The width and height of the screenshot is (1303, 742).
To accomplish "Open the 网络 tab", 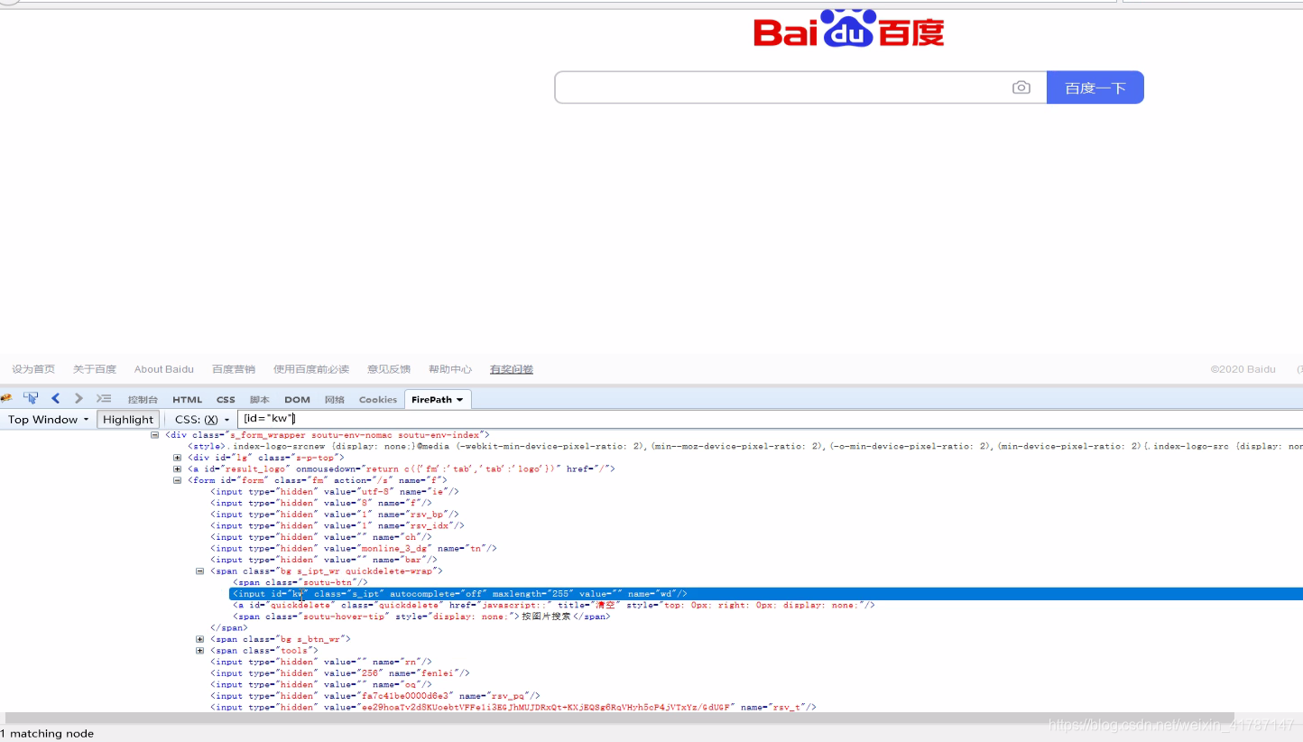I will tap(335, 400).
